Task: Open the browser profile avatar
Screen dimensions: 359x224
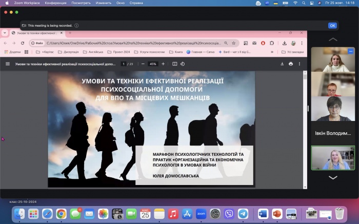Action: [293, 43]
